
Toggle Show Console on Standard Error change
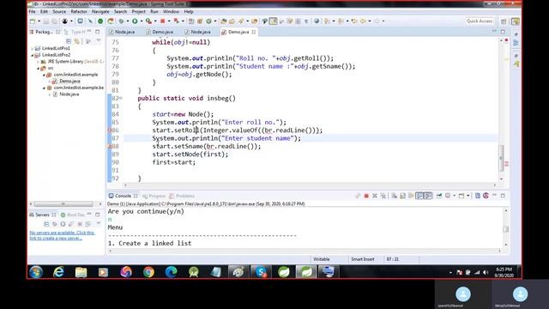(x=428, y=196)
